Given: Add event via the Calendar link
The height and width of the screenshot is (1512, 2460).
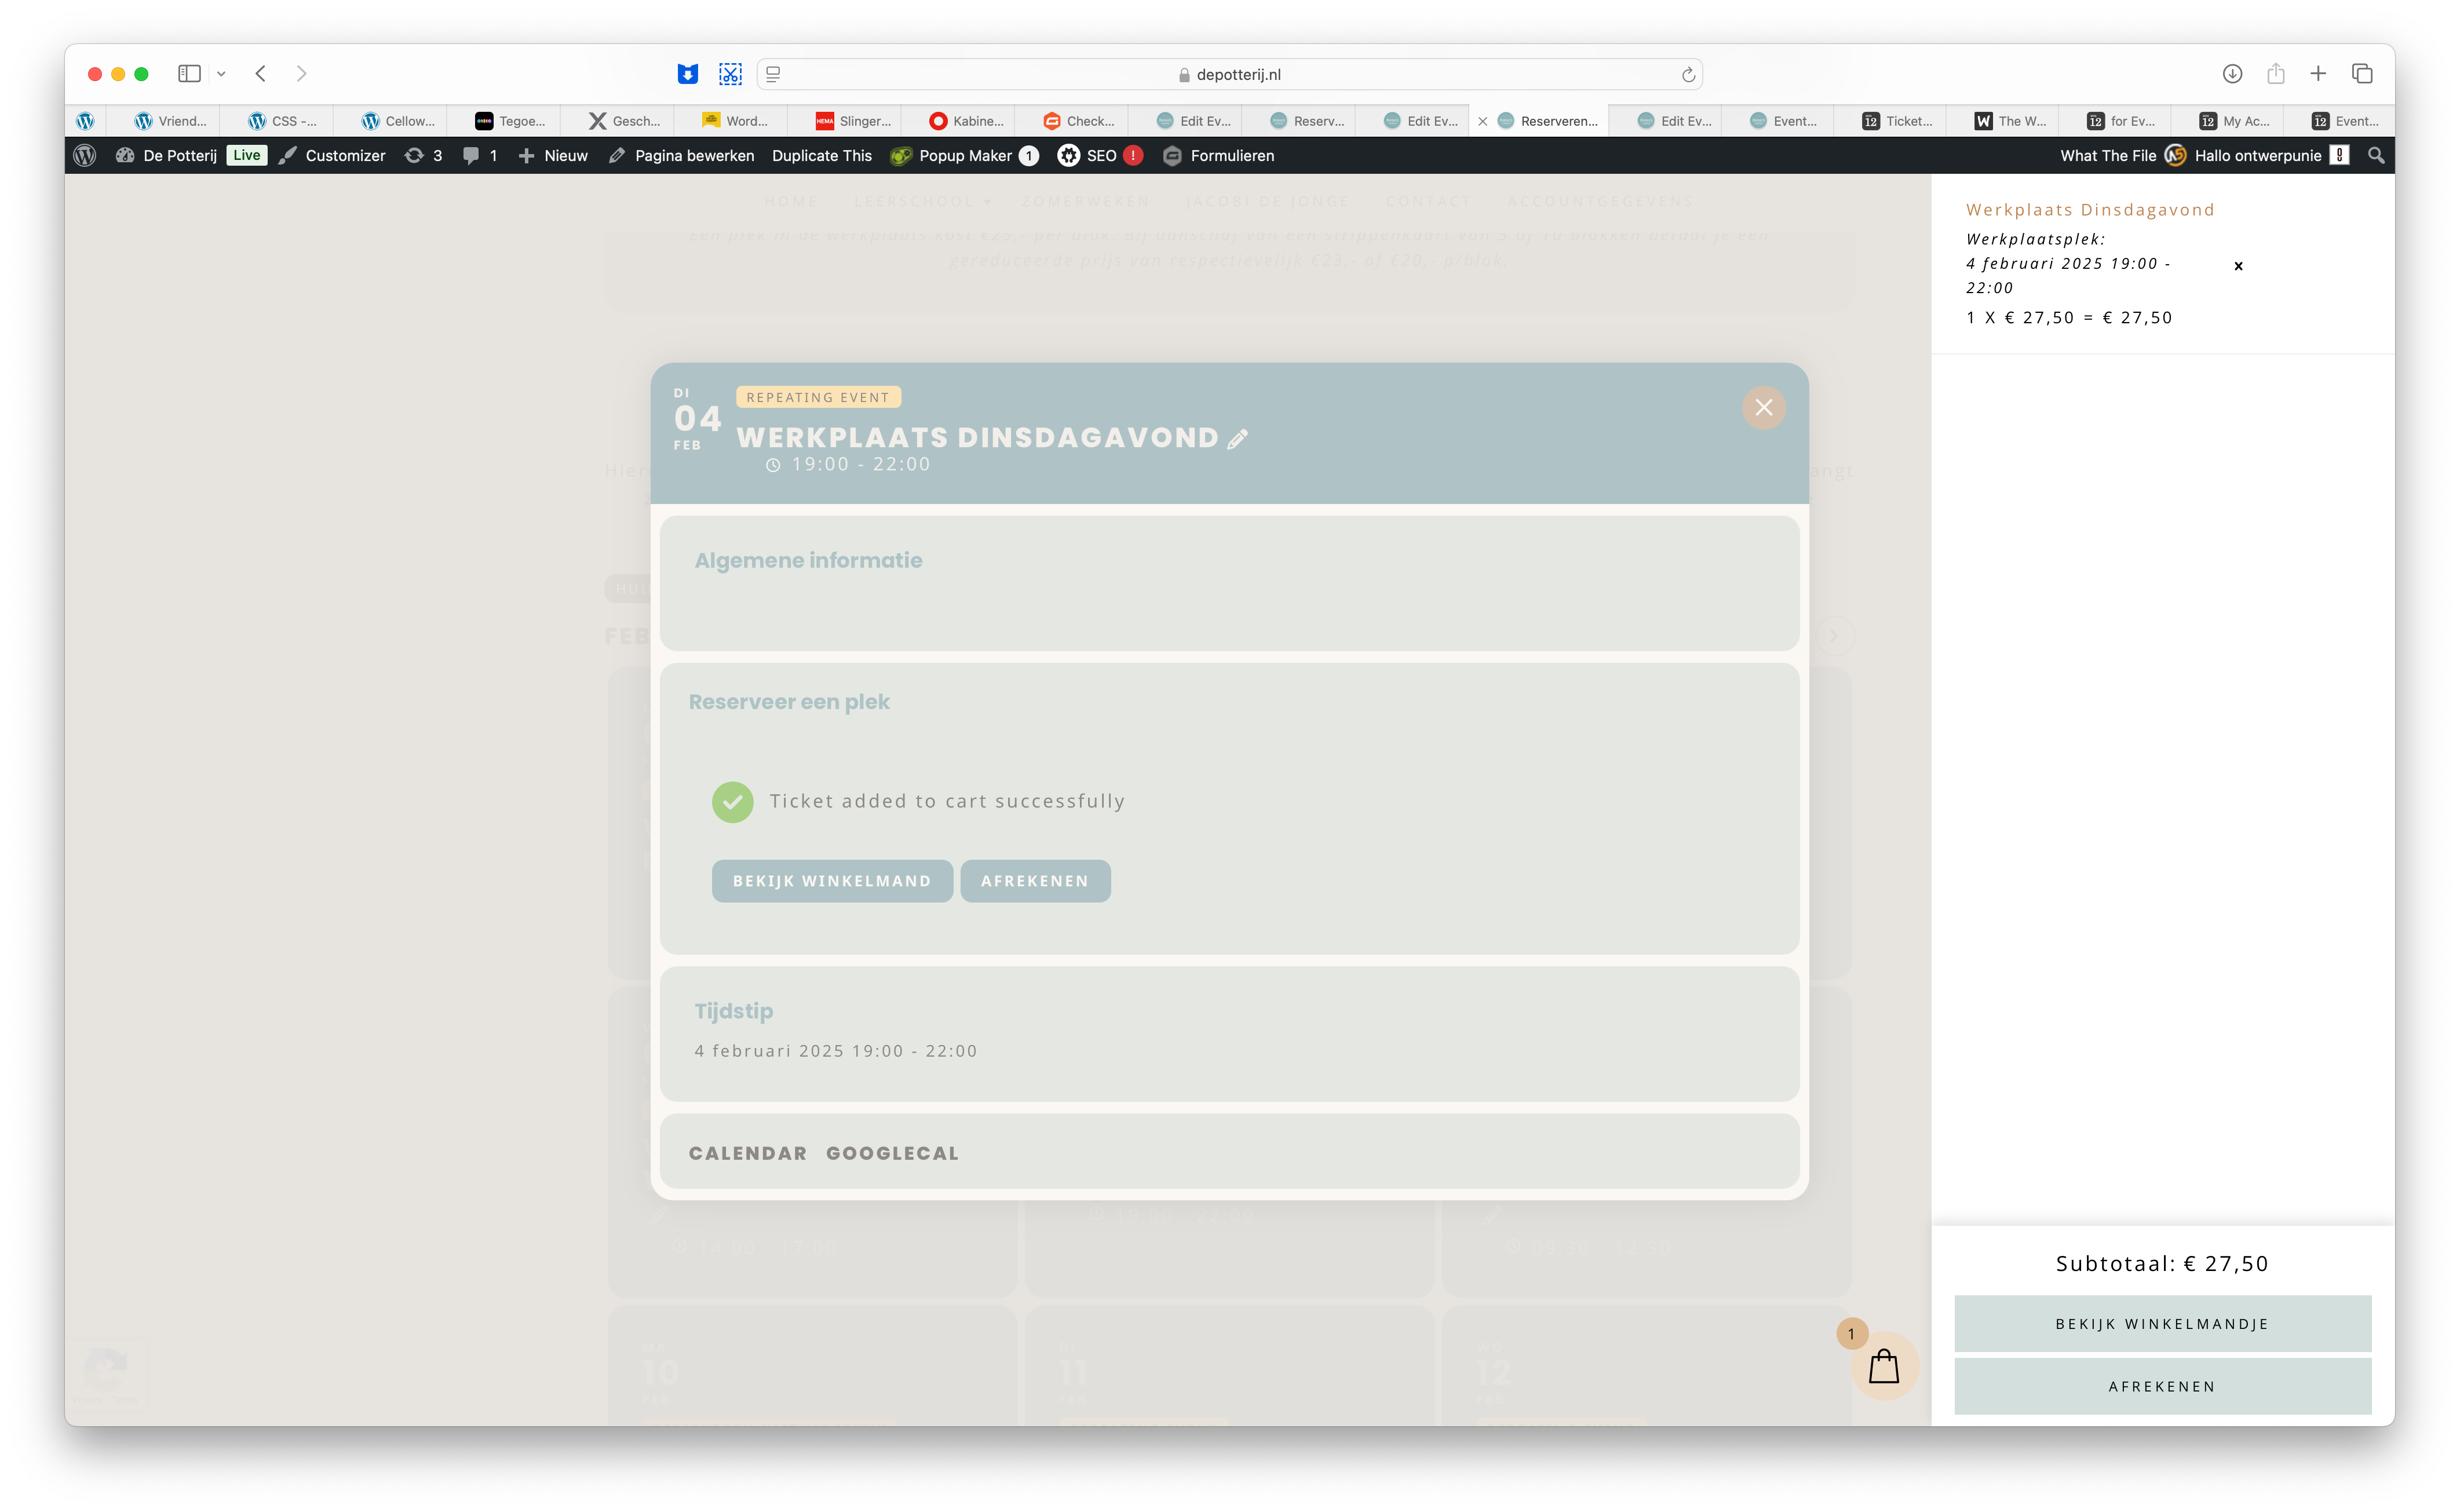Looking at the screenshot, I should pos(747,1153).
